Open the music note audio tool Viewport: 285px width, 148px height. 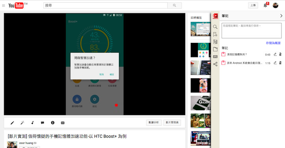[x=32, y=123]
